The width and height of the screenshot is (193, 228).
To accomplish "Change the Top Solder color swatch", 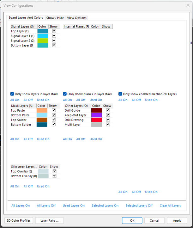I will pos(42,120).
